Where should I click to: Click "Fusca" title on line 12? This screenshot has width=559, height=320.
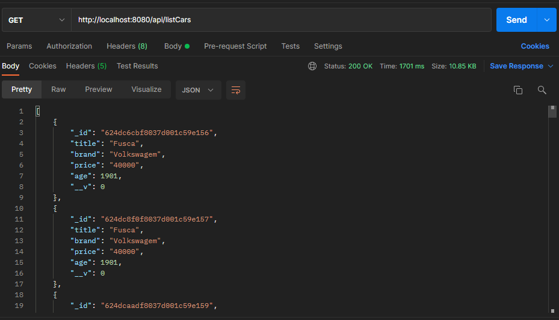[125, 230]
